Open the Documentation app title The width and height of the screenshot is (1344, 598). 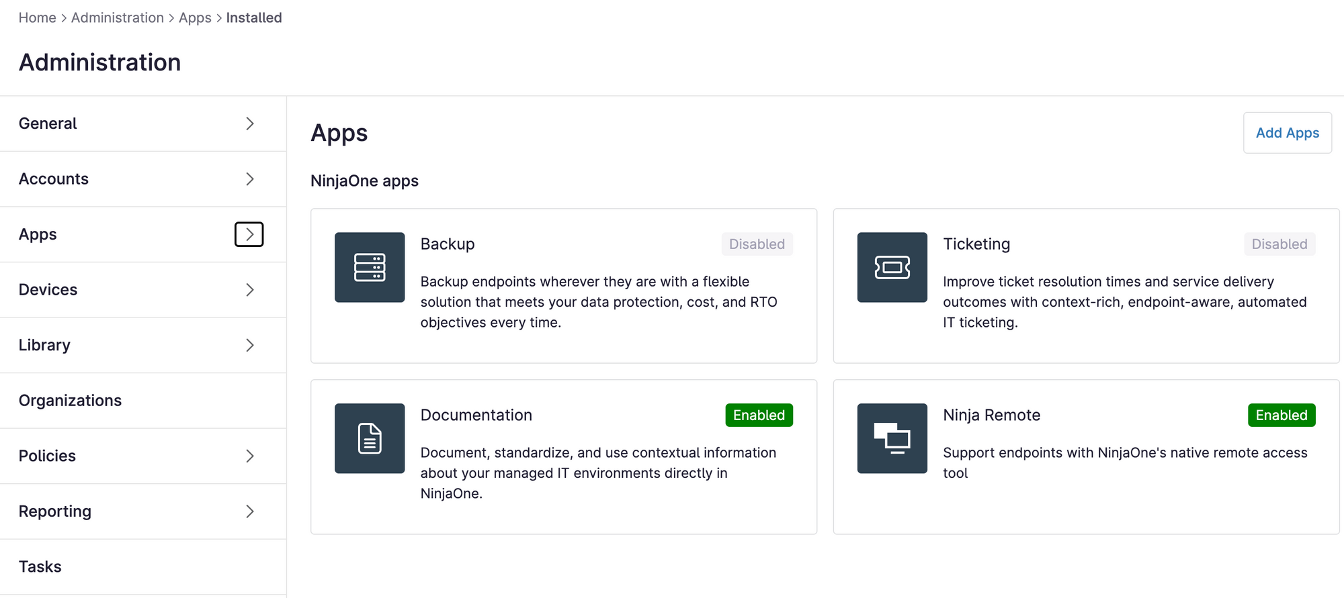pyautogui.click(x=476, y=415)
